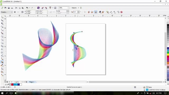Click the blend direction angle field 0.0
Viewport: 169px width, 95px height.
click(75, 12)
